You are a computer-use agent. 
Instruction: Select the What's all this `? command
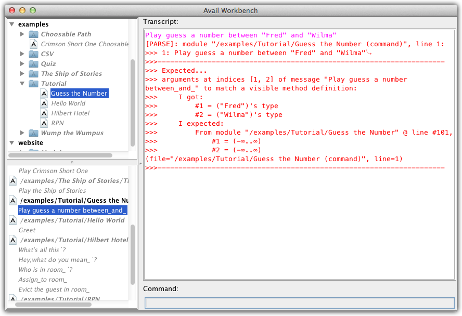[42, 250]
